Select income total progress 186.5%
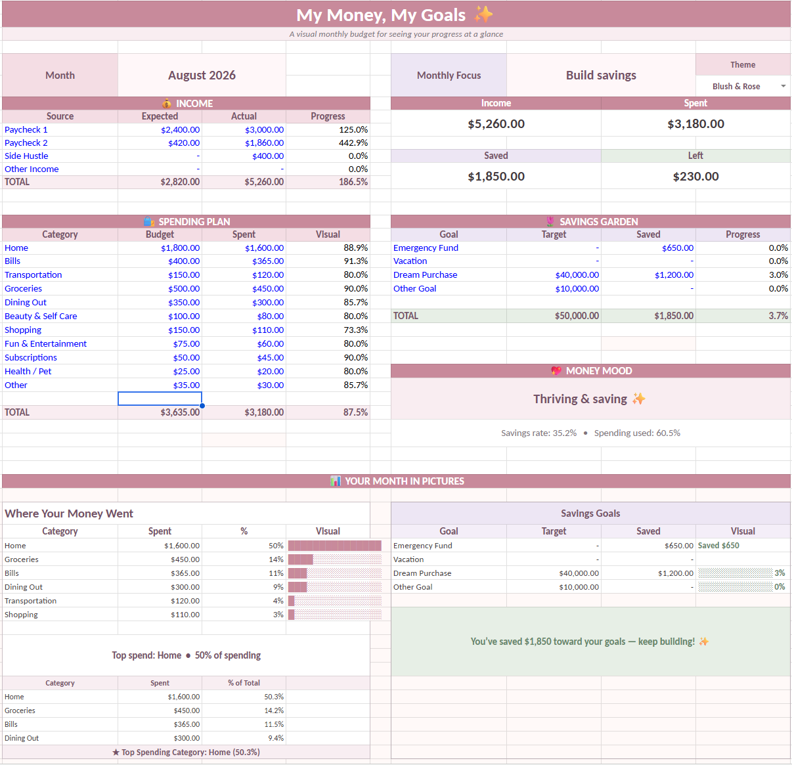 (x=328, y=182)
